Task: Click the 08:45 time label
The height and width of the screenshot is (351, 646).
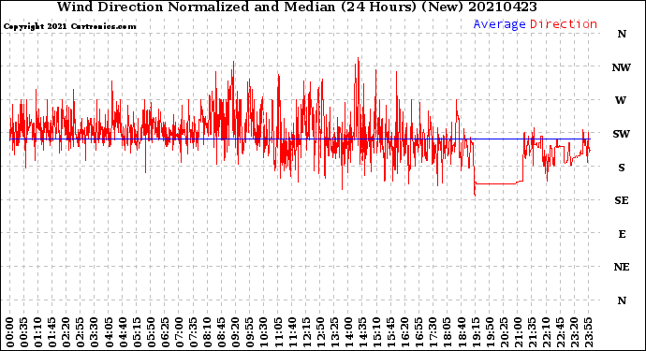Action: [x=222, y=332]
